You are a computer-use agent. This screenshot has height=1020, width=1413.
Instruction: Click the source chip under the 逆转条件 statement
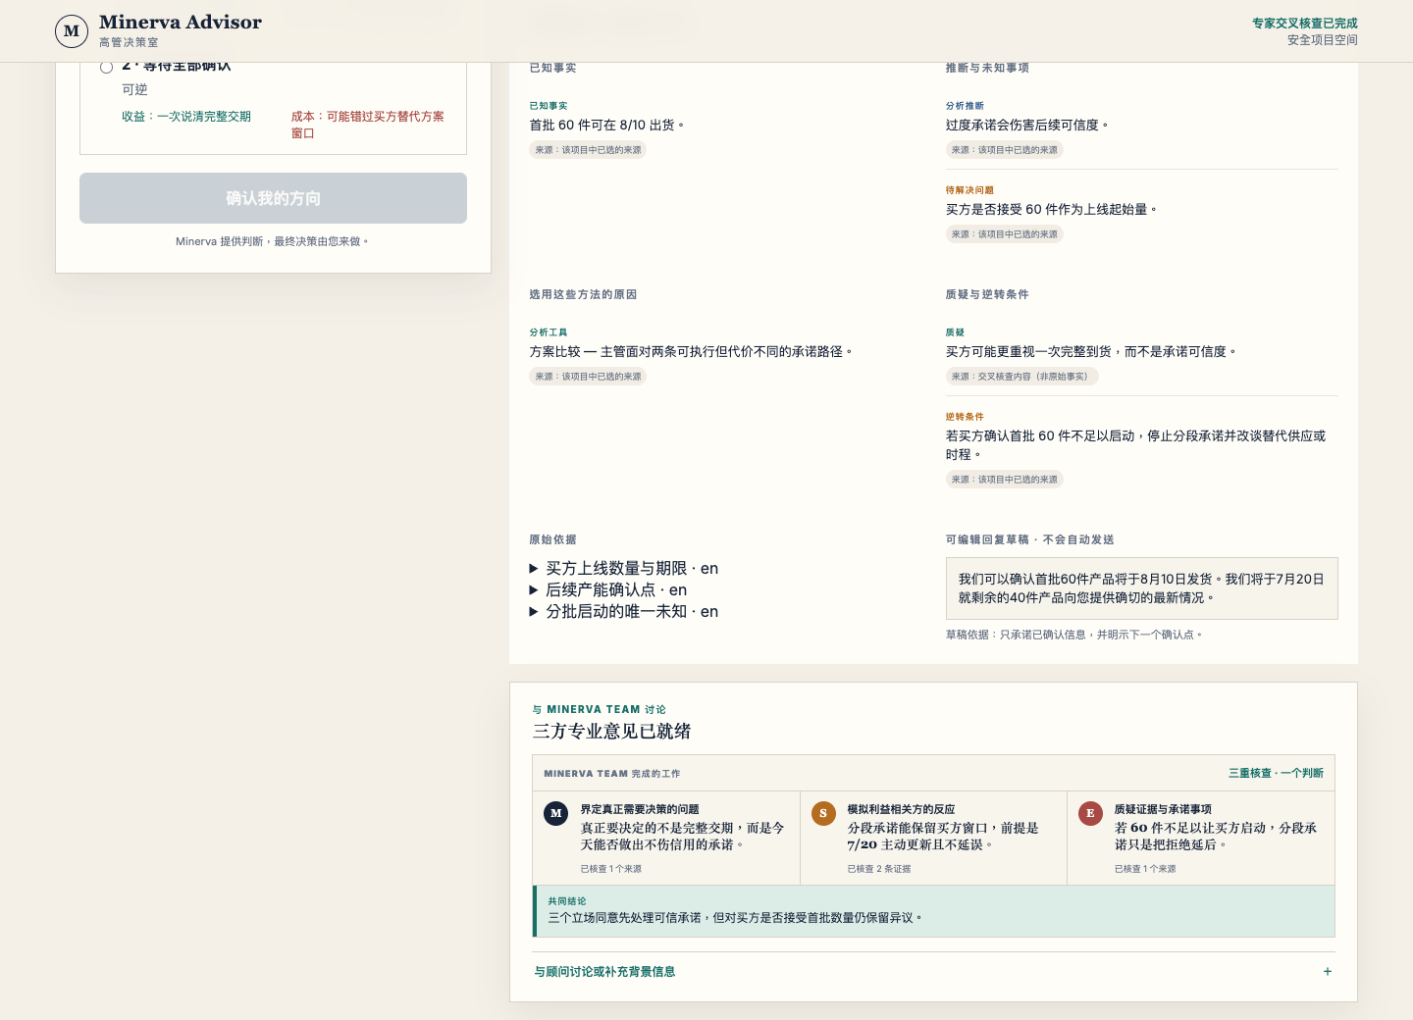pos(1004,480)
